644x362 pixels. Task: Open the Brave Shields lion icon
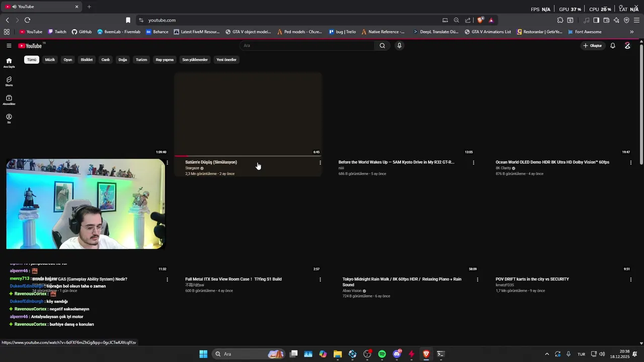480,20
